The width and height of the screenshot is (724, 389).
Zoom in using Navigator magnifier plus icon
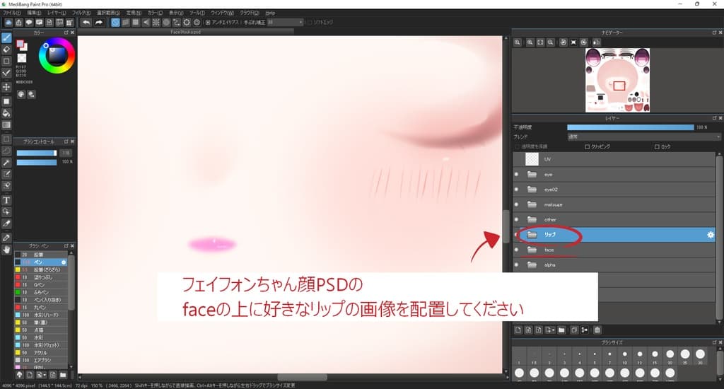(530, 42)
